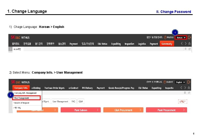Click the FAQ quick link button
This screenshot has width=198, height=137.
point(73,101)
